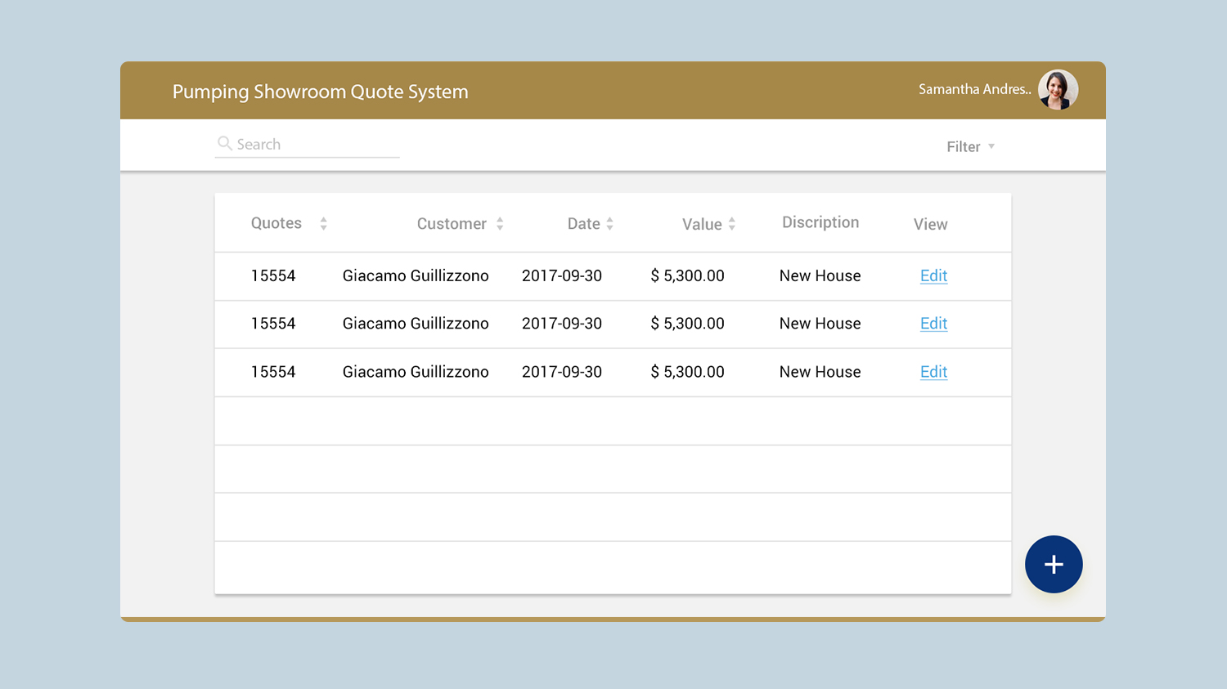This screenshot has width=1227, height=689.
Task: Expand sorting options on Quotes header
Action: 323,222
